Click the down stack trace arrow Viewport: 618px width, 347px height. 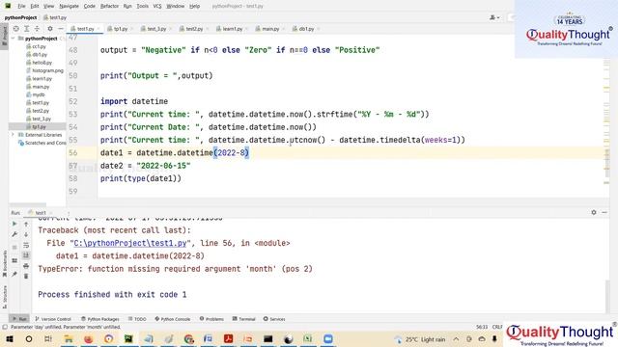[26, 234]
